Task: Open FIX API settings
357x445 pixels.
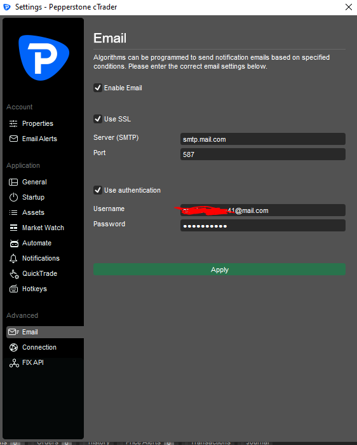Action: (33, 363)
